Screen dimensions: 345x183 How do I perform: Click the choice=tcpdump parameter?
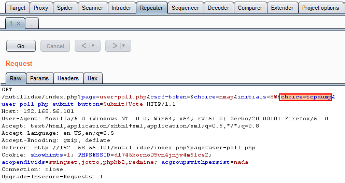point(306,97)
